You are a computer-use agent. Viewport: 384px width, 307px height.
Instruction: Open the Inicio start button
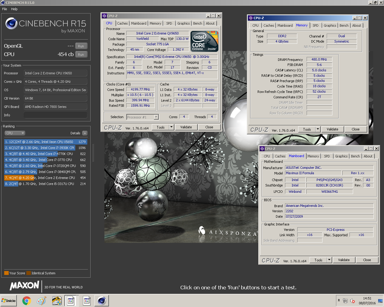(x=8, y=301)
